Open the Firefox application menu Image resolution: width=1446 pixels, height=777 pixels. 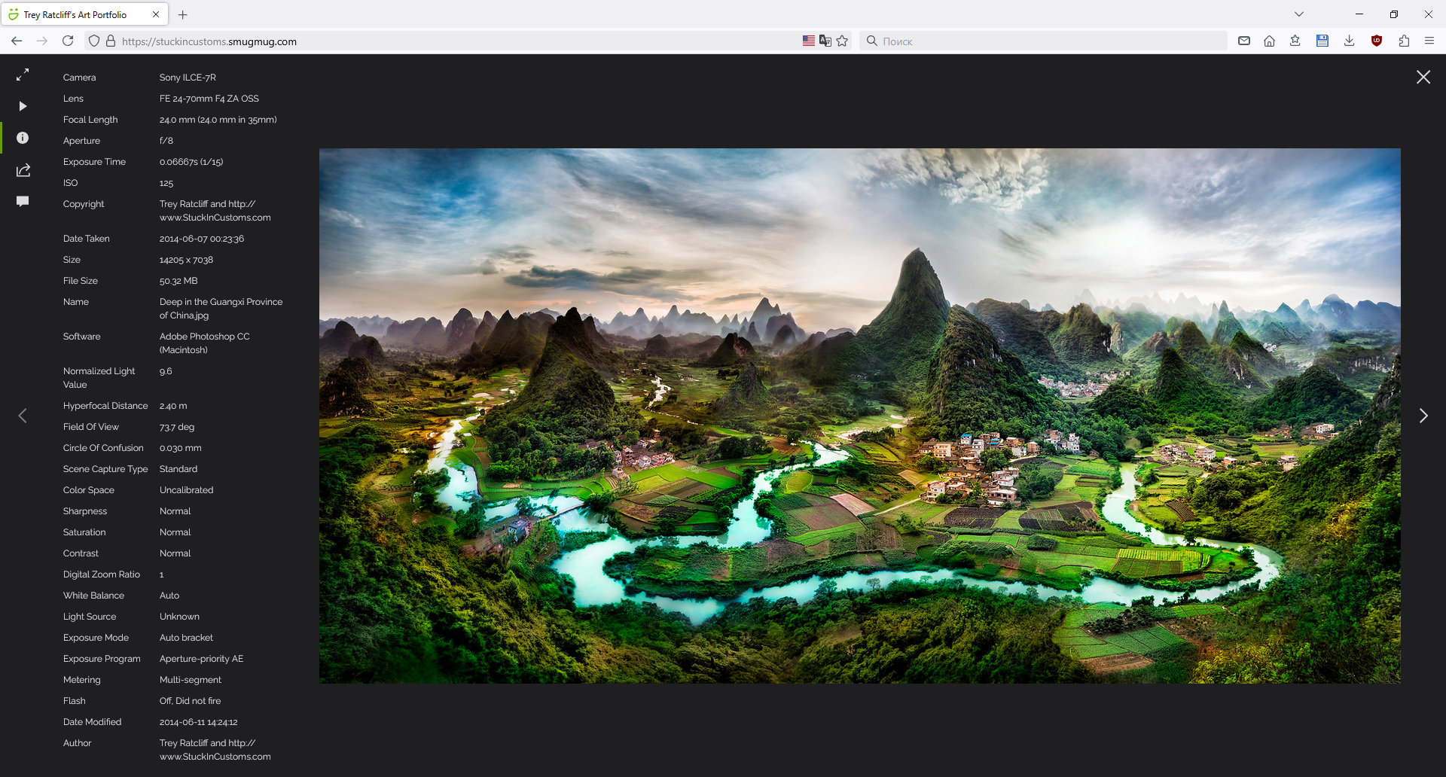[x=1429, y=41]
